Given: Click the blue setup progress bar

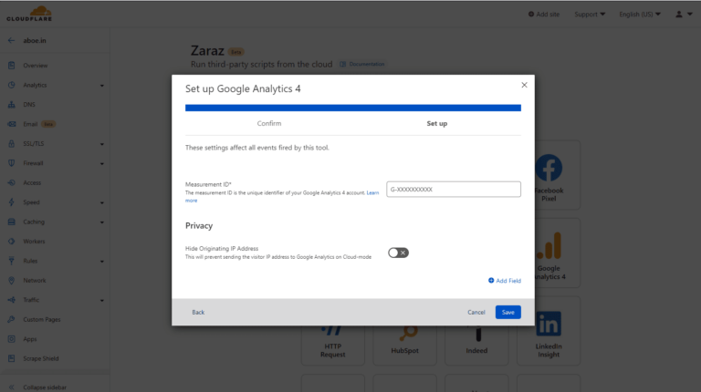Looking at the screenshot, I should (x=353, y=108).
